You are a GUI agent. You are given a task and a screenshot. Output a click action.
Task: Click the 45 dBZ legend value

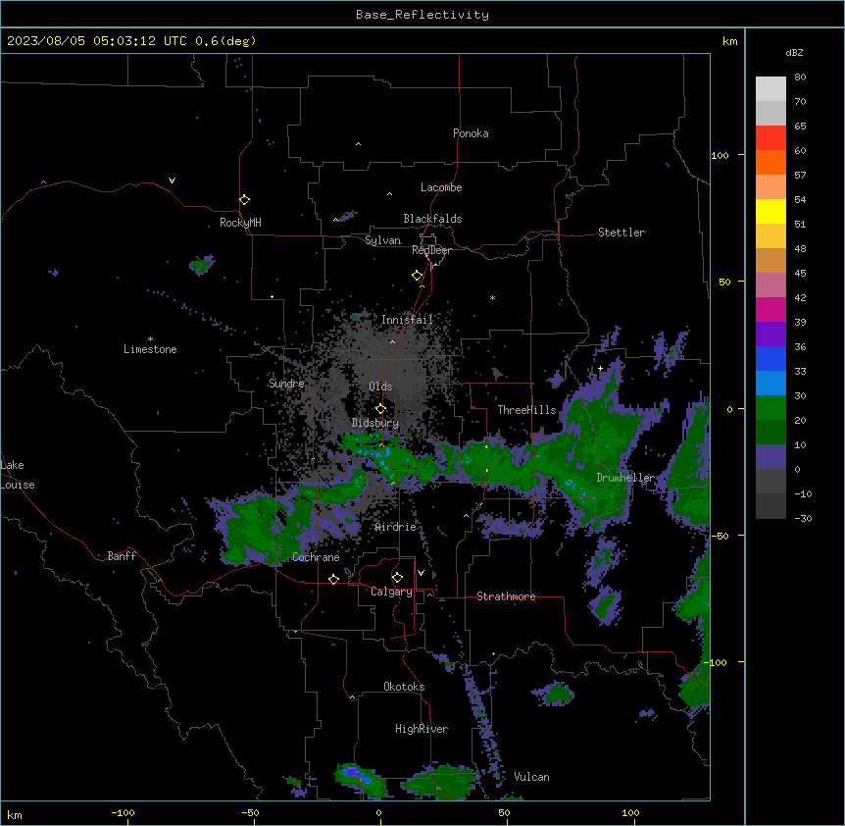tap(800, 274)
